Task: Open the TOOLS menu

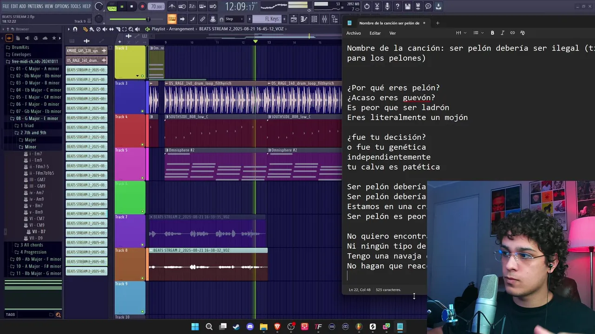Action: 76,6
